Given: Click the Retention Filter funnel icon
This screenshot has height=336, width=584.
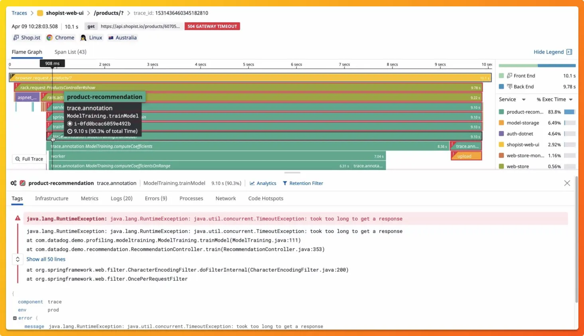Looking at the screenshot, I should (285, 183).
